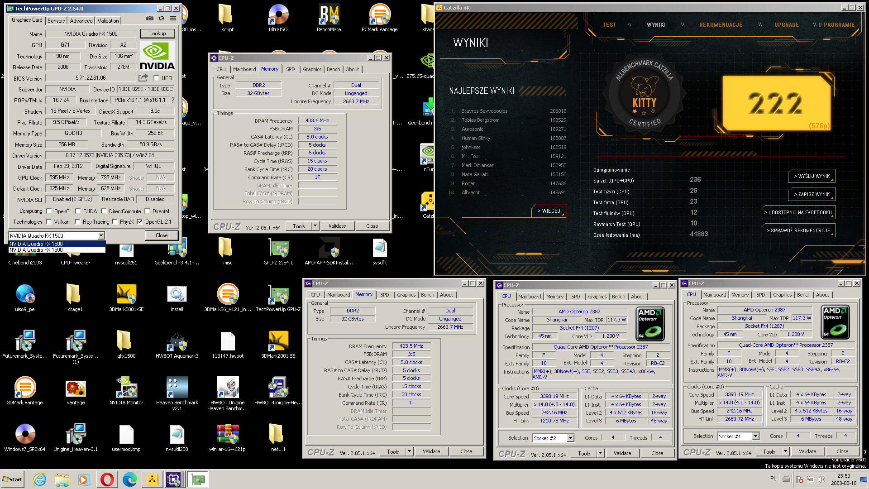Toggle DirectML checkbox

(x=147, y=211)
